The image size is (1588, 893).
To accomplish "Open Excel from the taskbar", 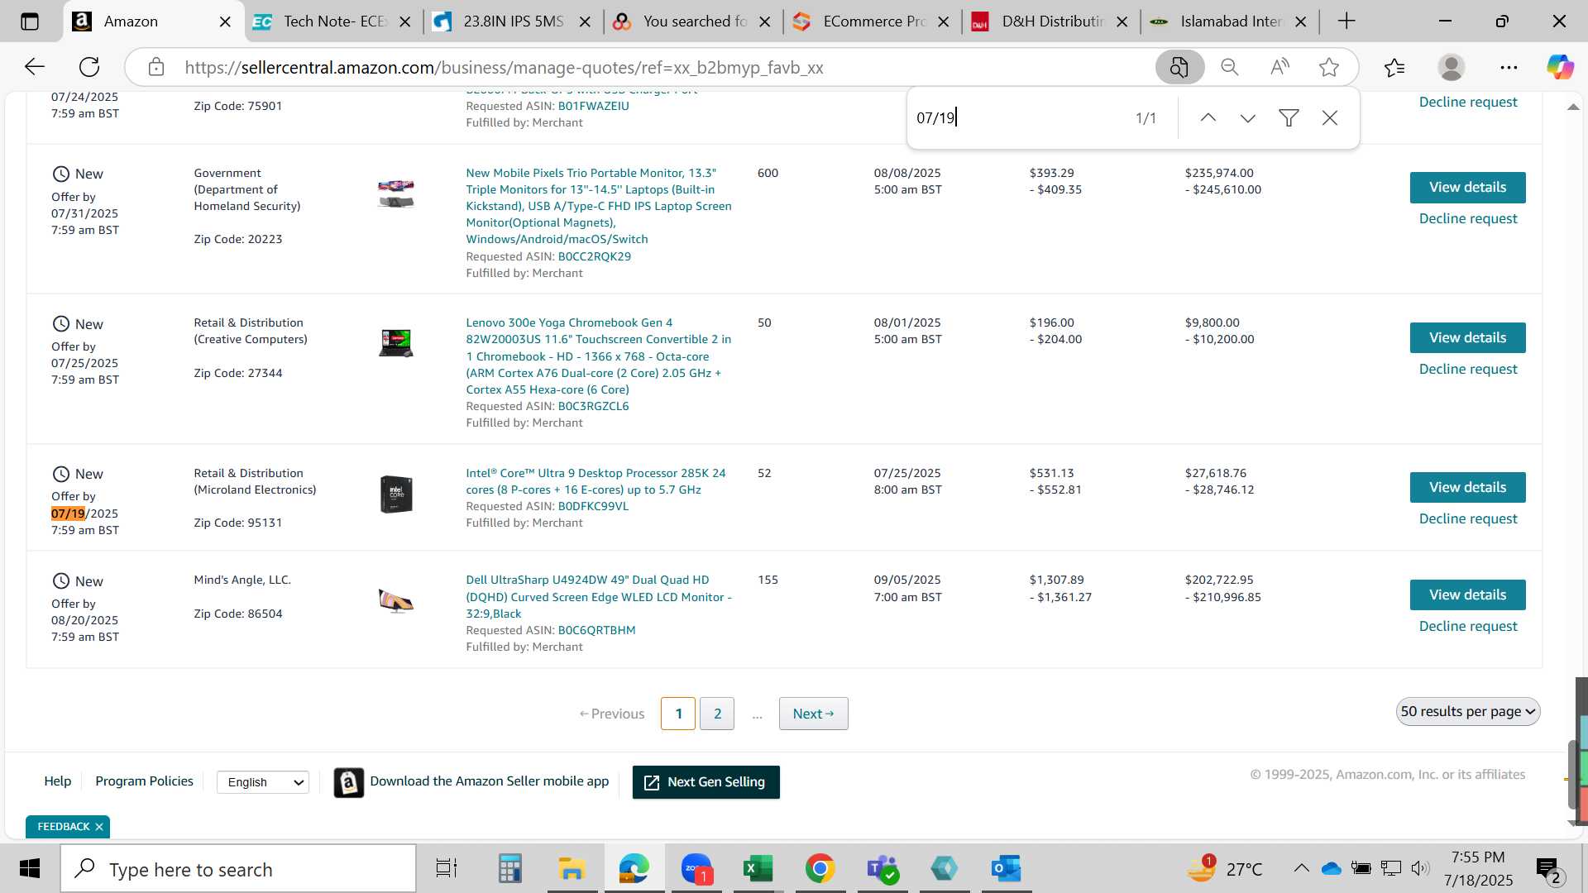I will 758,868.
